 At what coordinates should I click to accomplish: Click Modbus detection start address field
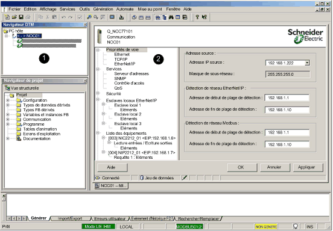pyautogui.click(x=287, y=132)
